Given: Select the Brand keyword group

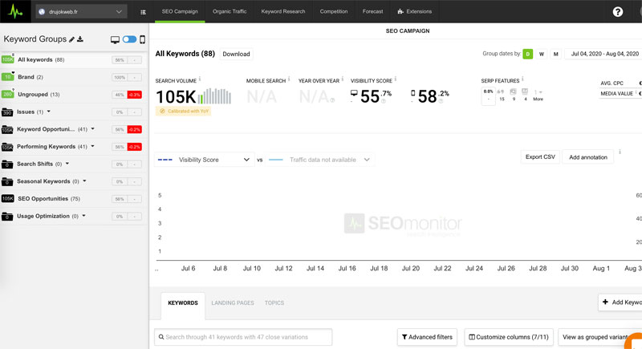Looking at the screenshot, I should [74, 77].
